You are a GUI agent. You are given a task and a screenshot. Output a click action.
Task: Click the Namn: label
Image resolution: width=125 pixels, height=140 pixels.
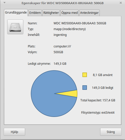tap(33, 23)
